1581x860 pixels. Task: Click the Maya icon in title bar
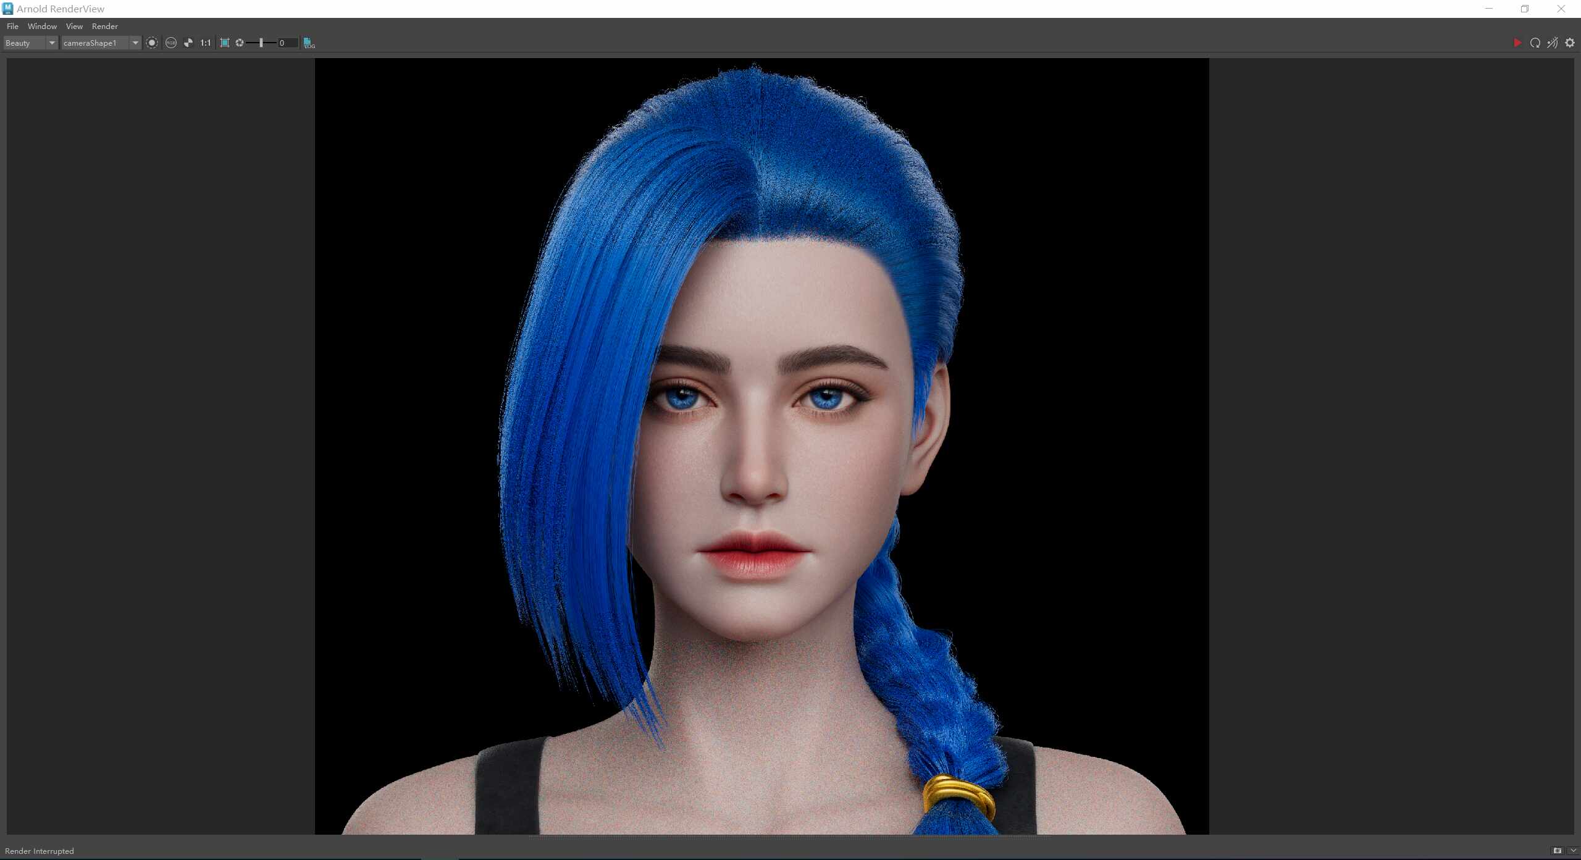point(8,9)
